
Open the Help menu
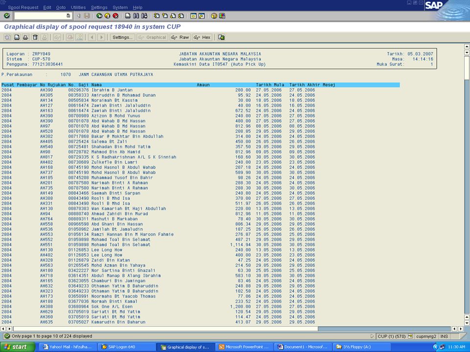click(138, 7)
